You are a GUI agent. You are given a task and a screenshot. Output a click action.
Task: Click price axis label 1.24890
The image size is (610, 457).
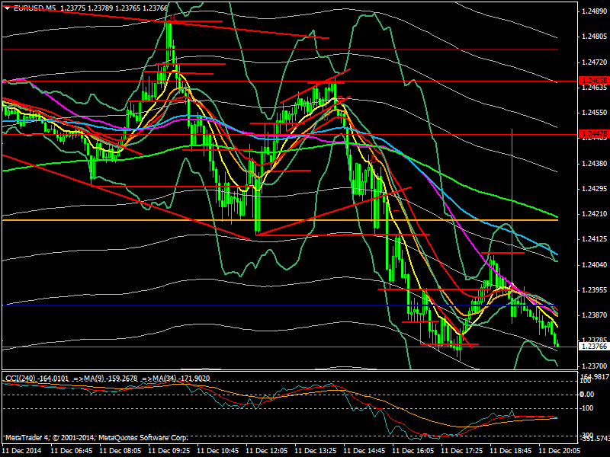[594, 11]
